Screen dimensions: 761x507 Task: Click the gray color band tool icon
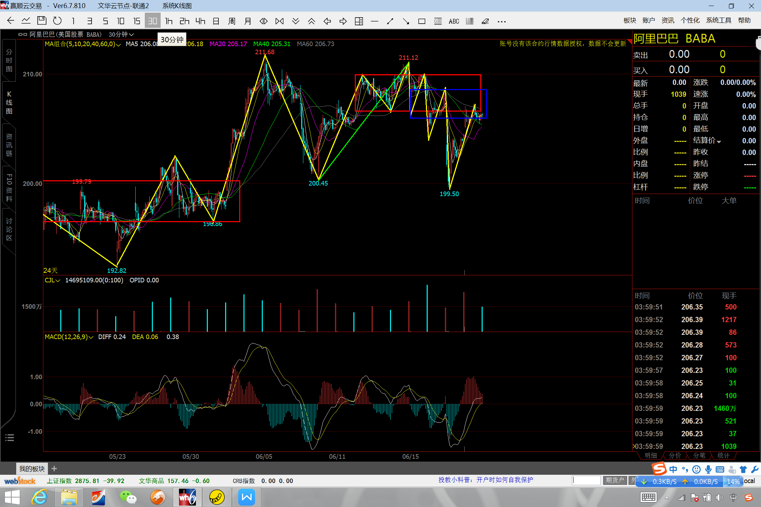pyautogui.click(x=470, y=21)
